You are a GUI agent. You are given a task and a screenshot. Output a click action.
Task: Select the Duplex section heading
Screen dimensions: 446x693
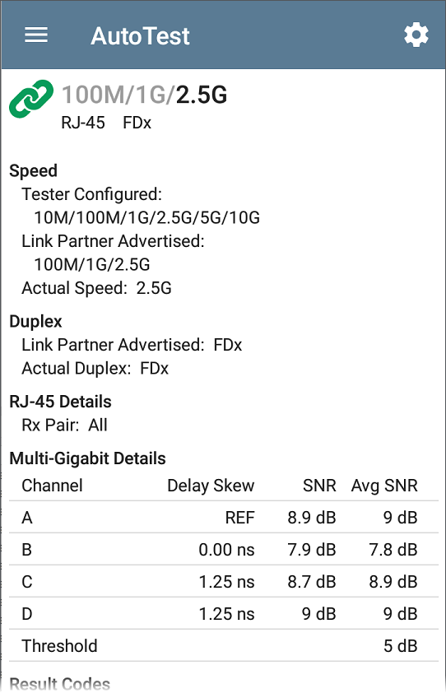36,321
